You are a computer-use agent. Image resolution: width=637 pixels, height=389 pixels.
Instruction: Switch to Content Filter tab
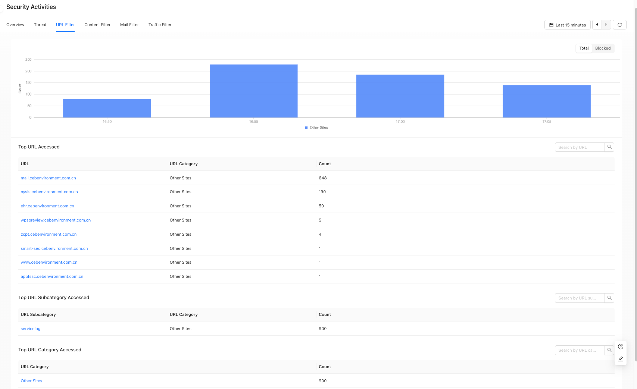pos(97,25)
